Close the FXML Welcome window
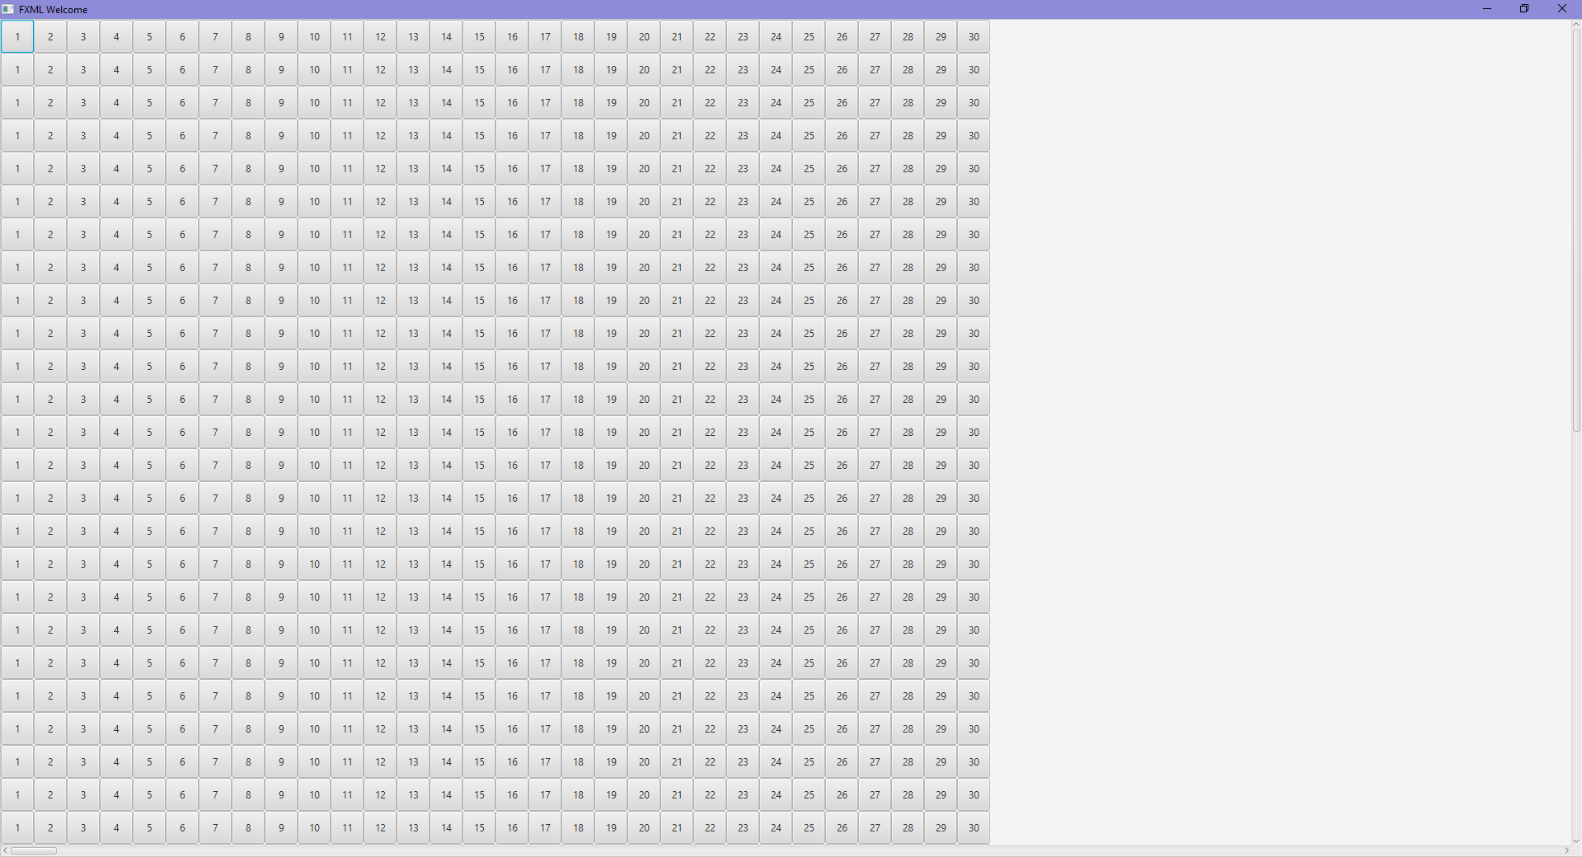Screen dimensions: 1582x857 point(1562,9)
